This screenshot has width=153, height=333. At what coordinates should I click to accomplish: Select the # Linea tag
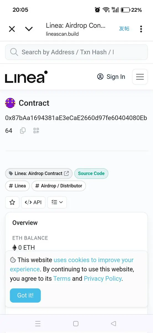tap(17, 186)
